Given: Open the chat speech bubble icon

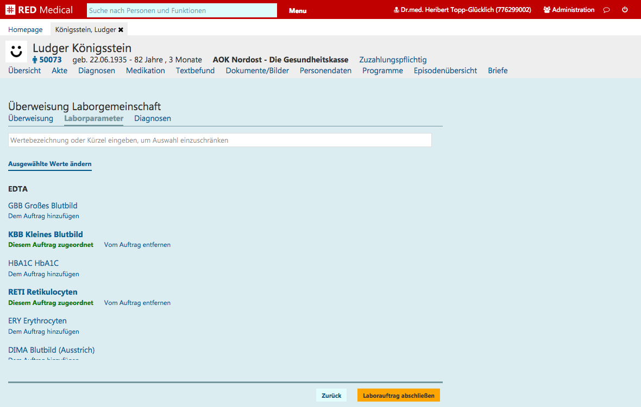Looking at the screenshot, I should [607, 10].
